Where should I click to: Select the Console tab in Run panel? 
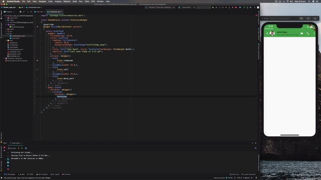click(12, 148)
